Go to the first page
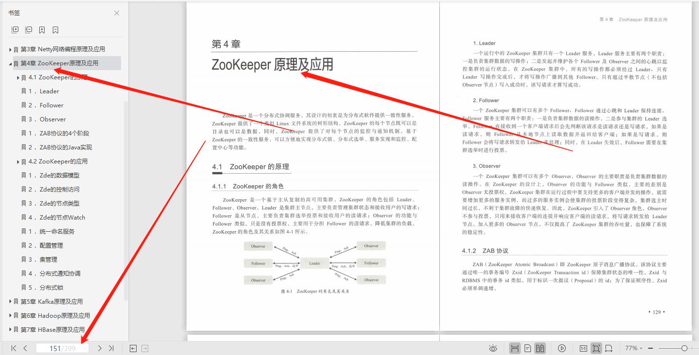 14,348
